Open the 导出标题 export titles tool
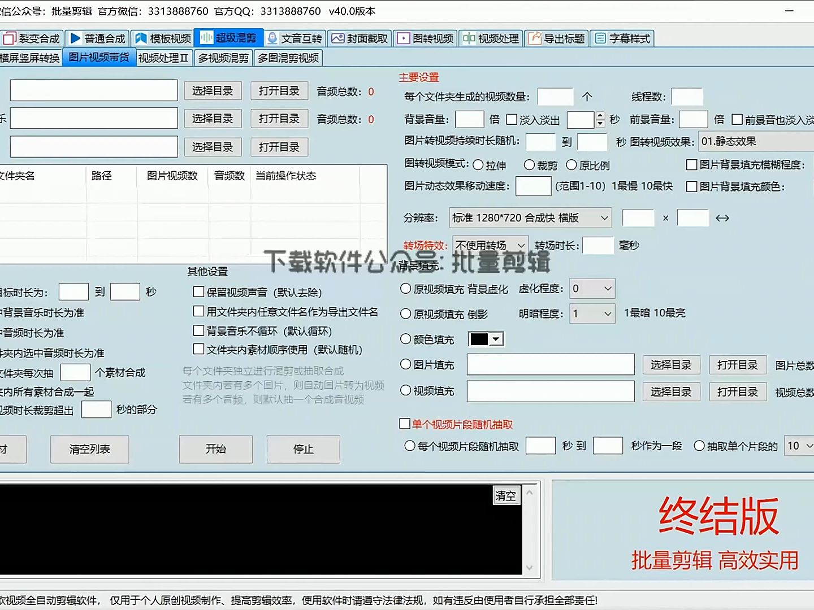This screenshot has width=814, height=610. [x=557, y=38]
